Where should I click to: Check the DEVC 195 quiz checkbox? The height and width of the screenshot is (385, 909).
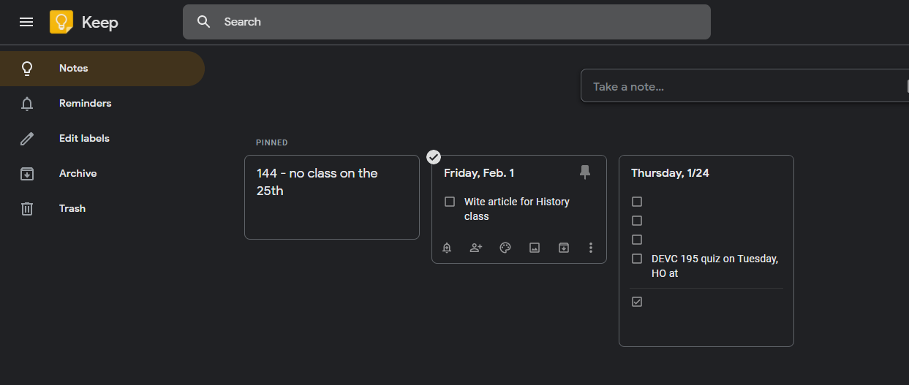point(637,259)
